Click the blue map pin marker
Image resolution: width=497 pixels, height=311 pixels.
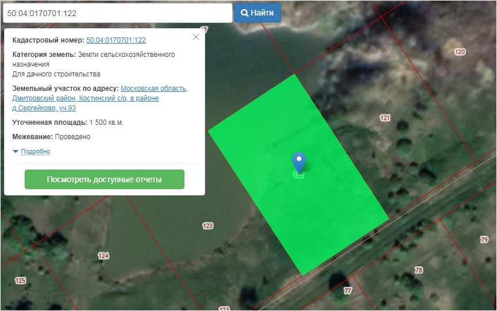coord(299,161)
